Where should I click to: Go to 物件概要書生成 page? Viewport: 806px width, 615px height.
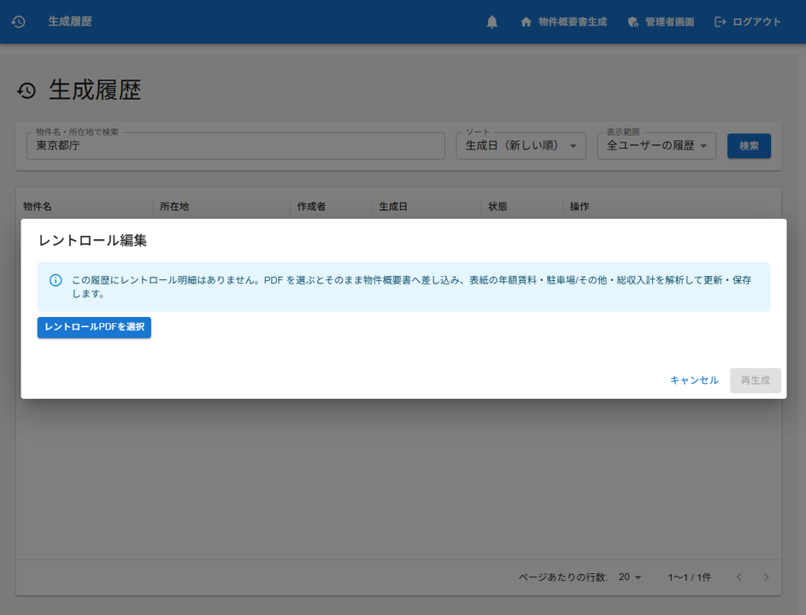pos(564,21)
